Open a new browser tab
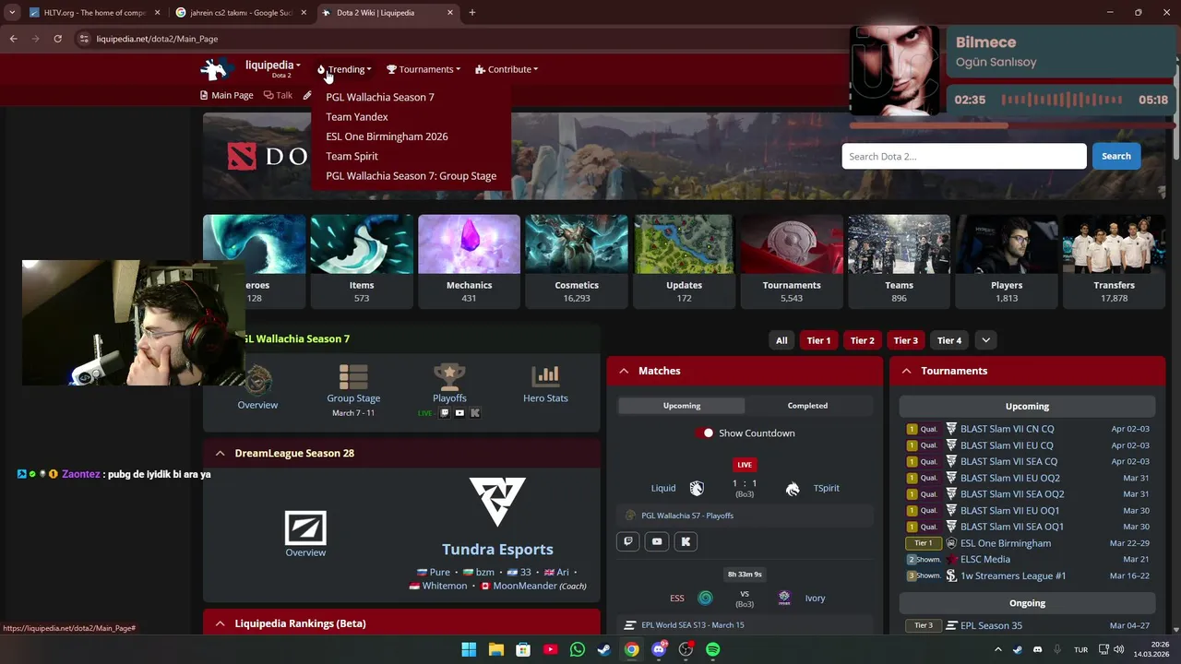The width and height of the screenshot is (1181, 664). pyautogui.click(x=472, y=13)
